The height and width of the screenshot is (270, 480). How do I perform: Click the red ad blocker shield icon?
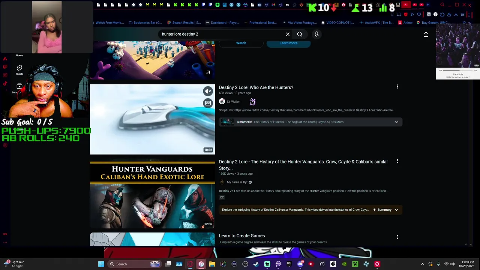pyautogui.click(x=405, y=15)
